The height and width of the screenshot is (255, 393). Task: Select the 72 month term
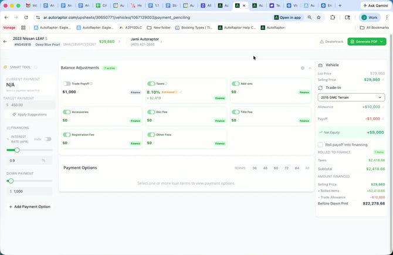click(x=286, y=168)
